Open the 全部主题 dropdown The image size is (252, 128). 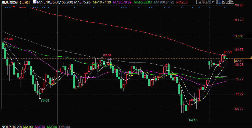206,2
